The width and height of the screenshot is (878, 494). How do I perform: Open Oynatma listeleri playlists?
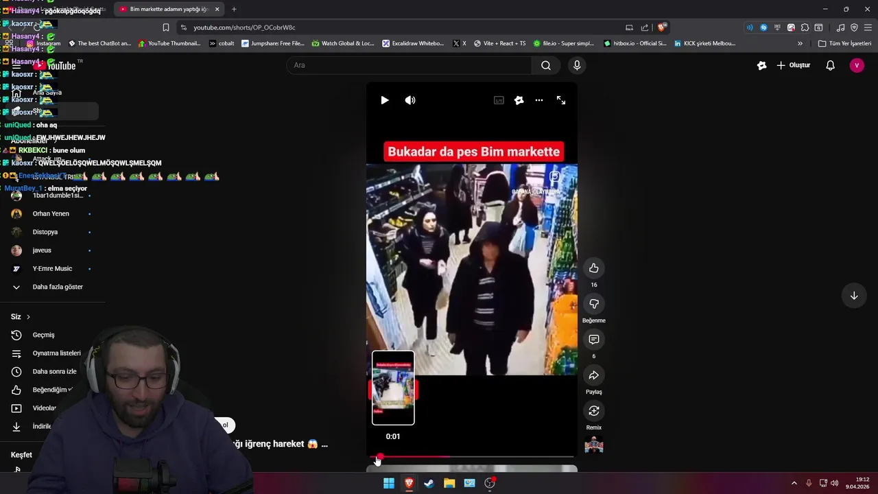(56, 353)
